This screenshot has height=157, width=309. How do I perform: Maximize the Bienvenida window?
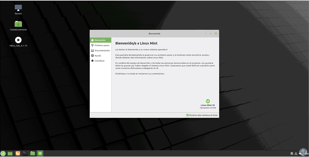click(211, 33)
